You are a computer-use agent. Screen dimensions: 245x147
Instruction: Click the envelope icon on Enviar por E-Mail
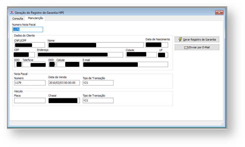point(186,48)
